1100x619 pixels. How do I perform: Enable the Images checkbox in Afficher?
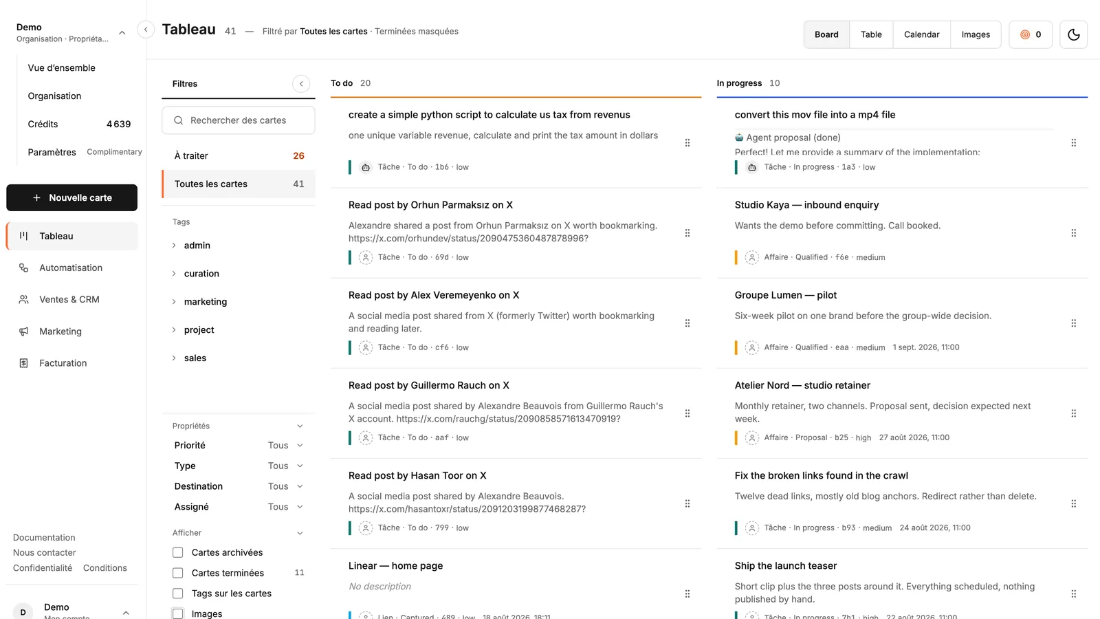coord(178,613)
